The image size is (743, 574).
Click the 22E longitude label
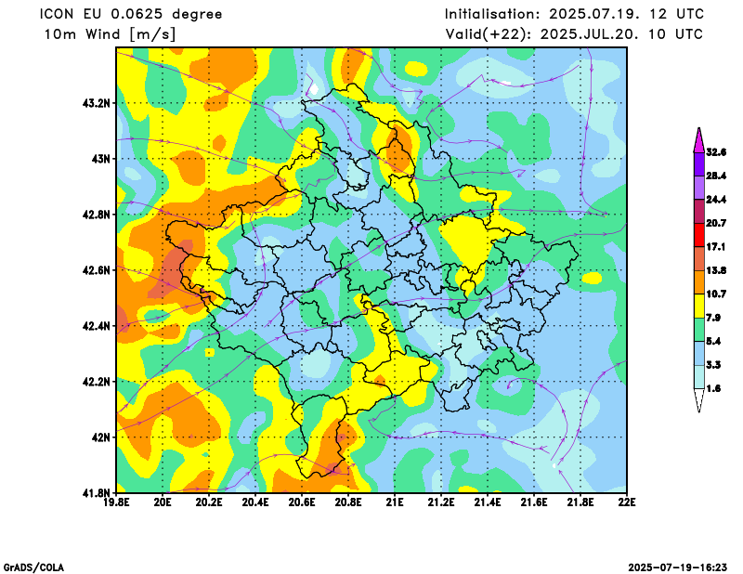pos(626,502)
